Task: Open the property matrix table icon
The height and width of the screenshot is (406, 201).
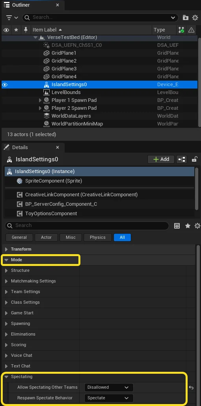Action: pos(177,226)
